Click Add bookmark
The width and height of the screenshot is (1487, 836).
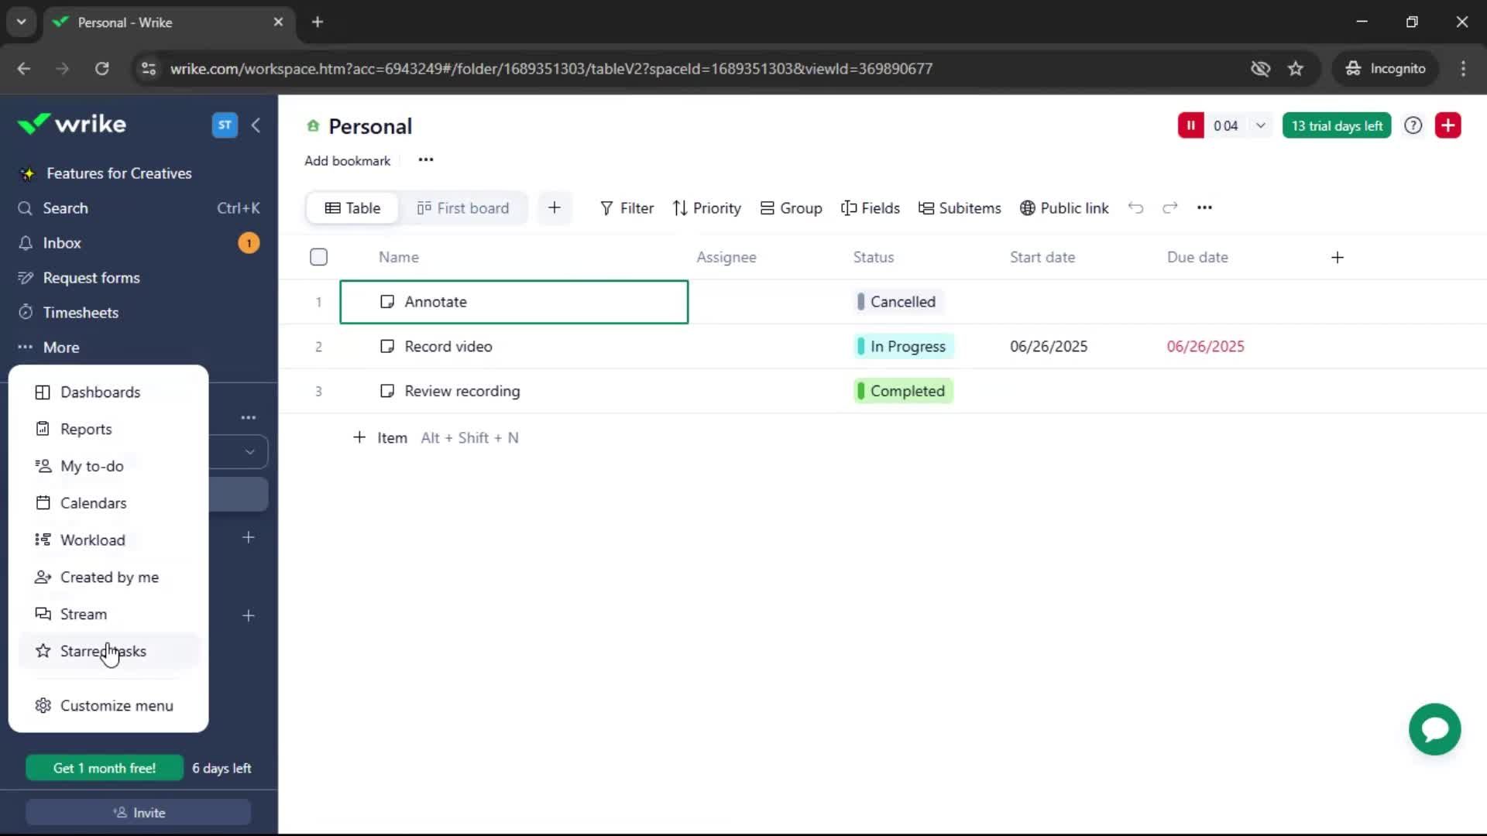tap(347, 161)
